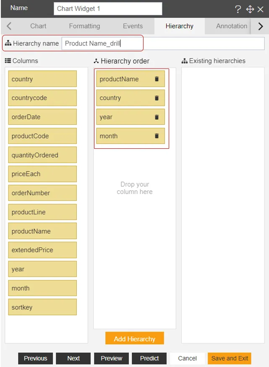Open help via the question mark icon

[x=238, y=8]
